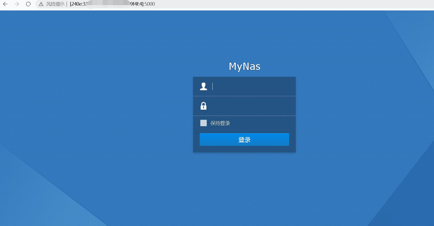Click the login panel area below 登录
Screen dimensions: 434x226
(244, 149)
